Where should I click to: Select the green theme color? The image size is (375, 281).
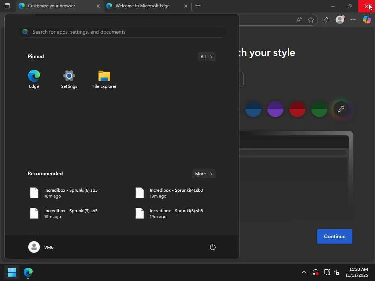(x=319, y=109)
